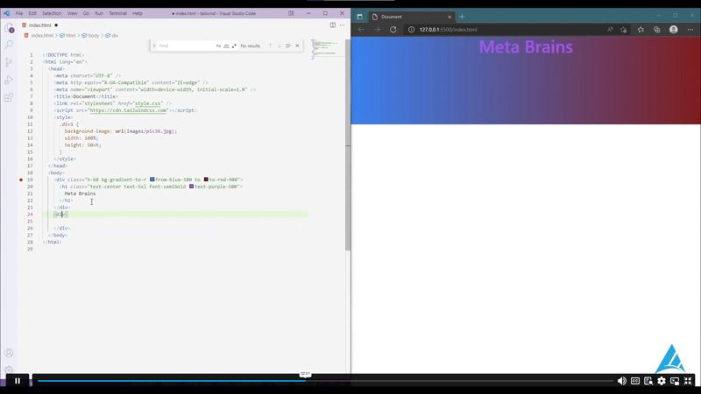Open the Go menu in VS Code
The width and height of the screenshot is (701, 394).
click(x=86, y=13)
